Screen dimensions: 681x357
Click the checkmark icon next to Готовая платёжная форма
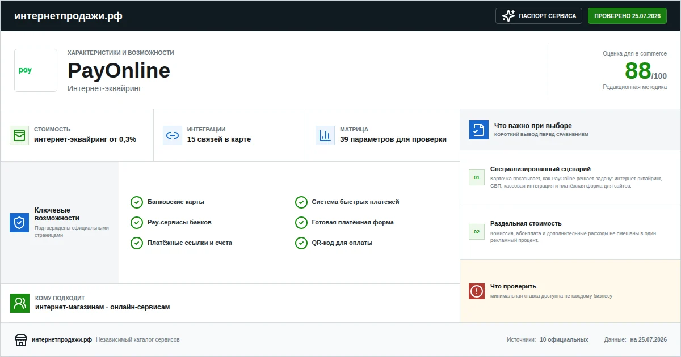301,223
